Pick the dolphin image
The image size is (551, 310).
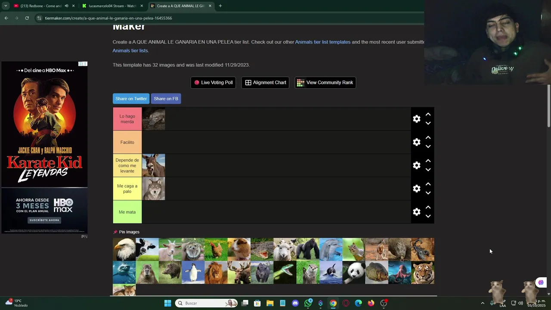(x=331, y=249)
